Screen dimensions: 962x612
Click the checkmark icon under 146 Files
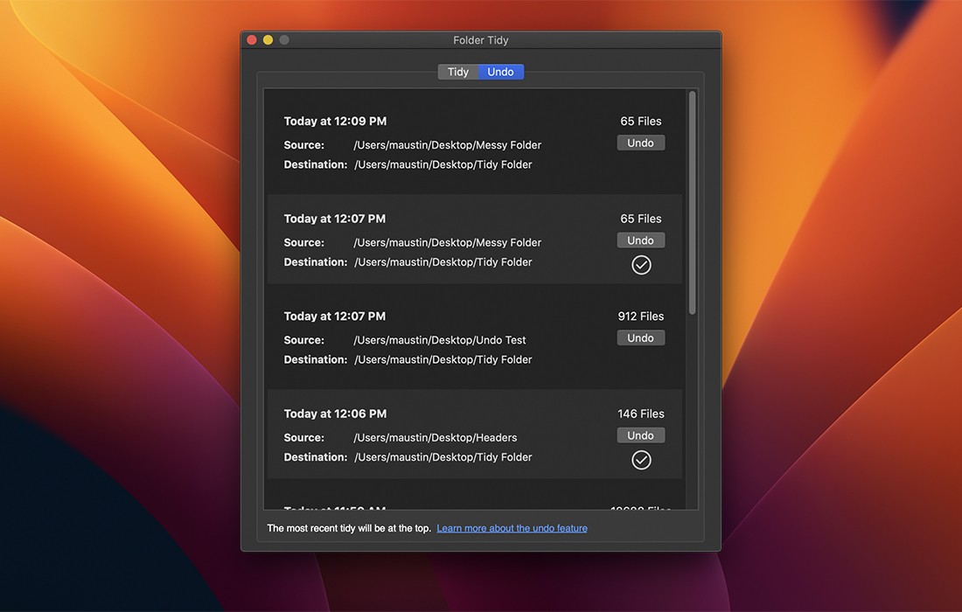[x=641, y=460]
